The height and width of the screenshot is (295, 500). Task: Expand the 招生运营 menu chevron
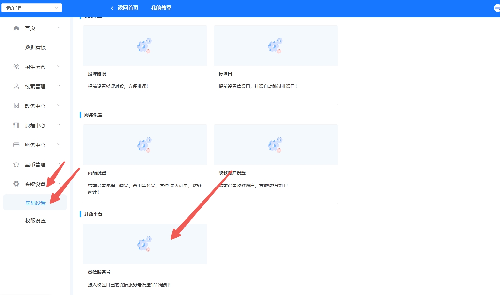tap(59, 67)
